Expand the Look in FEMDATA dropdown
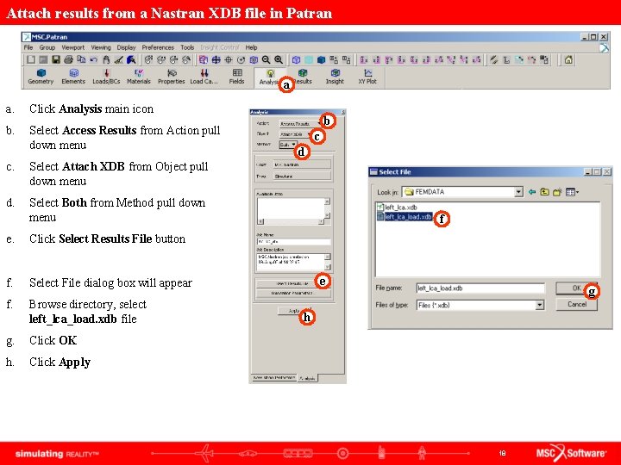 coord(518,192)
